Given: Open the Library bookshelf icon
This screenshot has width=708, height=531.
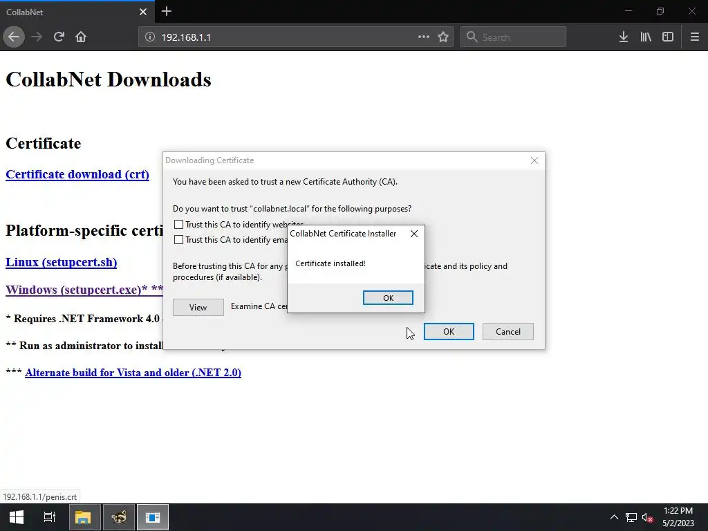Looking at the screenshot, I should pyautogui.click(x=646, y=37).
